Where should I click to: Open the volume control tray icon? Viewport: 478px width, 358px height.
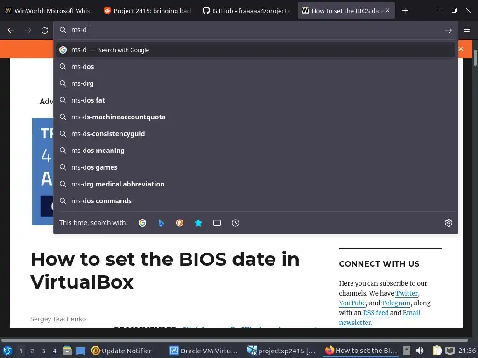click(x=420, y=351)
